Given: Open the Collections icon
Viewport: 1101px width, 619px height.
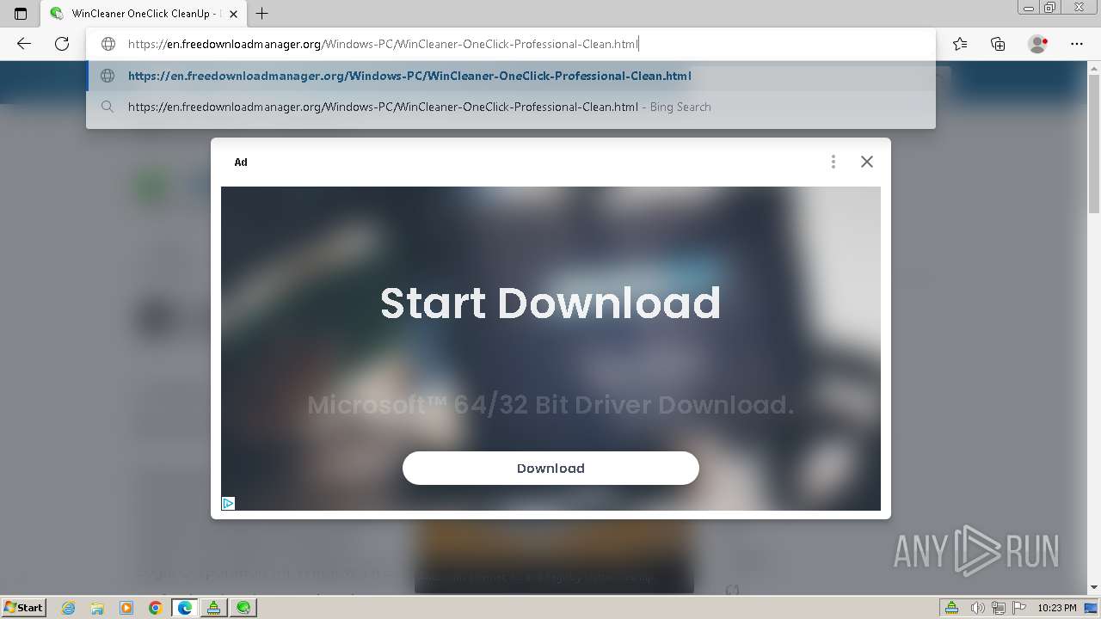Looking at the screenshot, I should (x=998, y=44).
